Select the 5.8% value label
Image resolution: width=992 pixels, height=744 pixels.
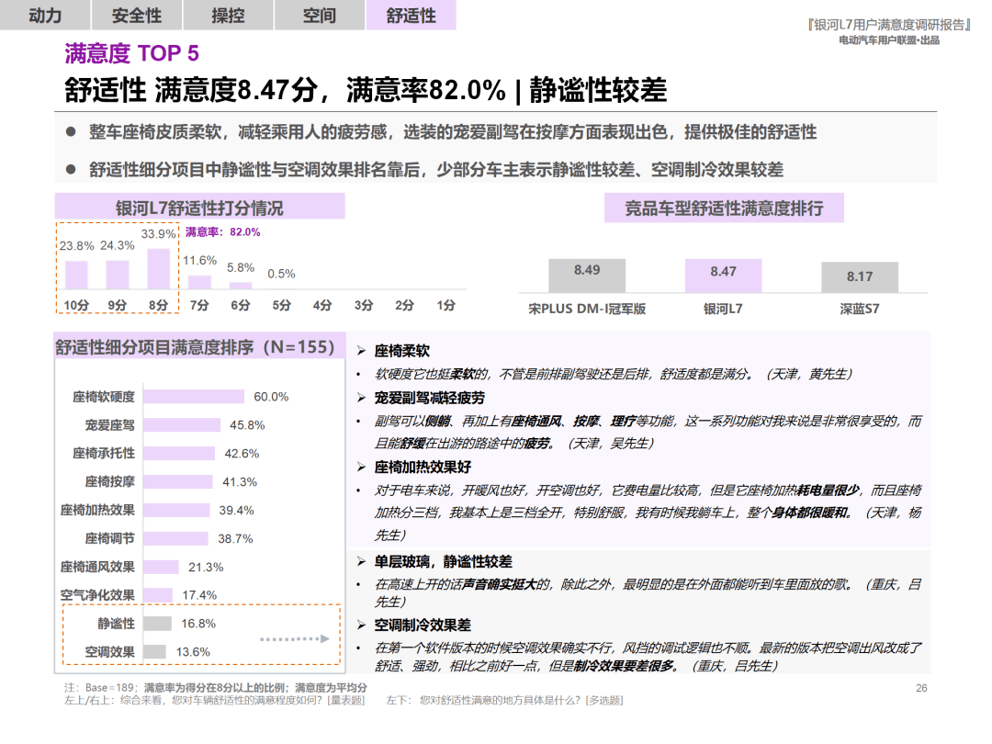click(241, 267)
